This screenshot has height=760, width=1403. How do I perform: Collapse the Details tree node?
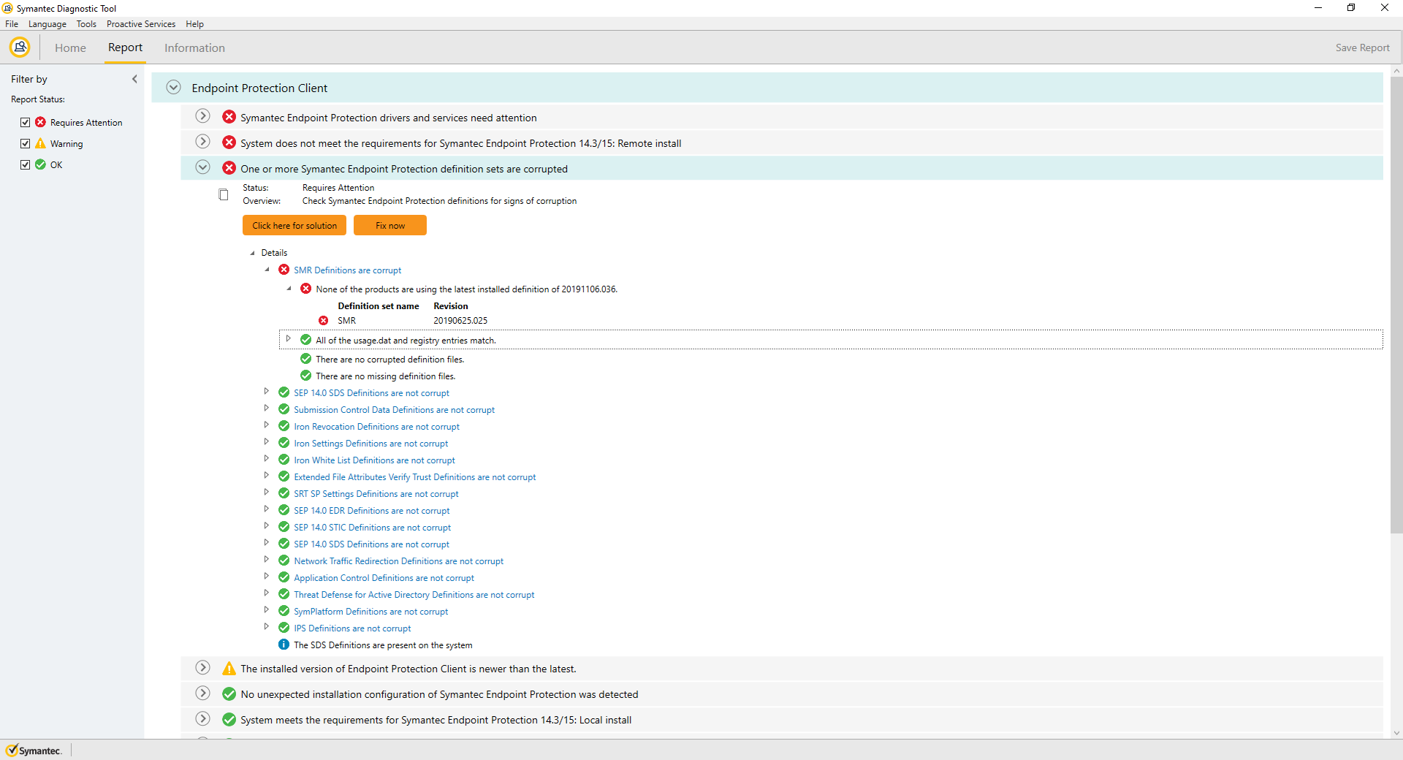[x=253, y=253]
